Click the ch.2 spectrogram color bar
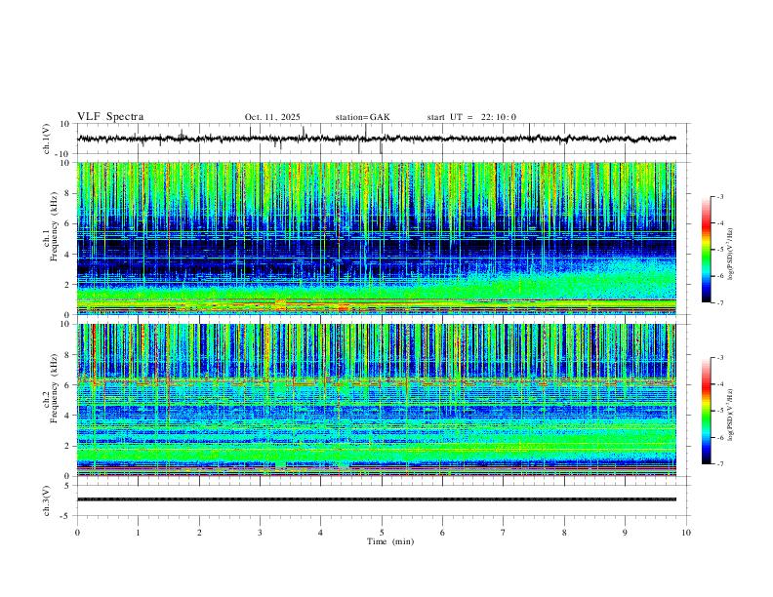The width and height of the screenshot is (773, 597). click(x=706, y=411)
